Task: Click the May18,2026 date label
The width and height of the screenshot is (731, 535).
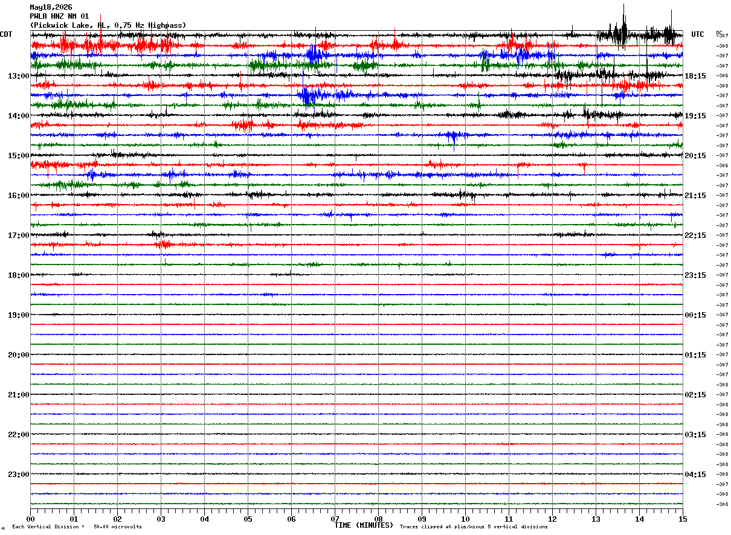Action: (x=51, y=7)
